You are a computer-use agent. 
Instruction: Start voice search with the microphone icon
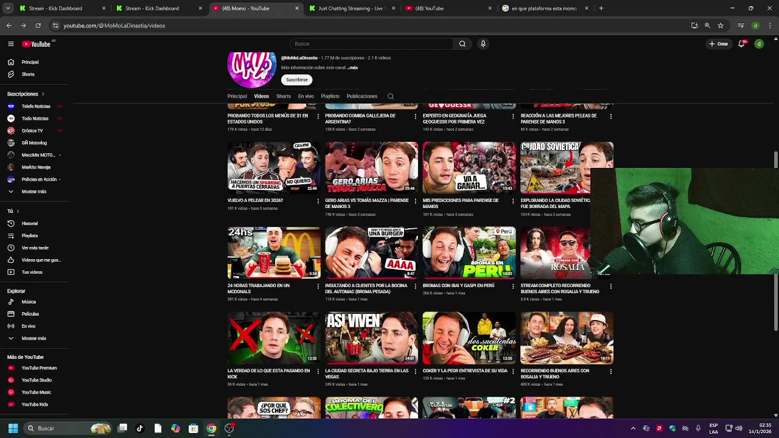(483, 44)
